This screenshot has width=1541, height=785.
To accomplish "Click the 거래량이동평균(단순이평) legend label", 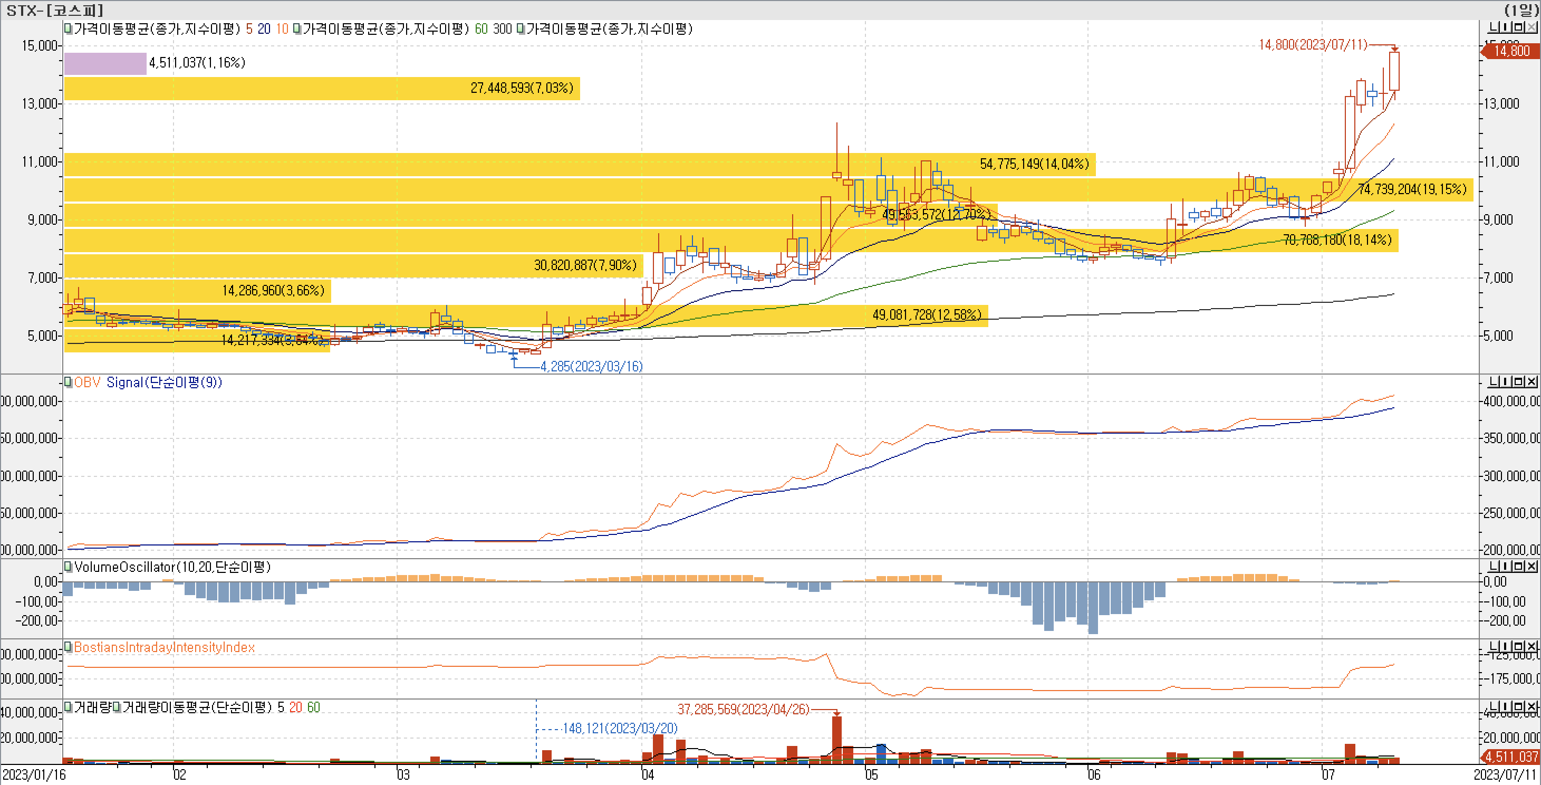I will pos(197,707).
